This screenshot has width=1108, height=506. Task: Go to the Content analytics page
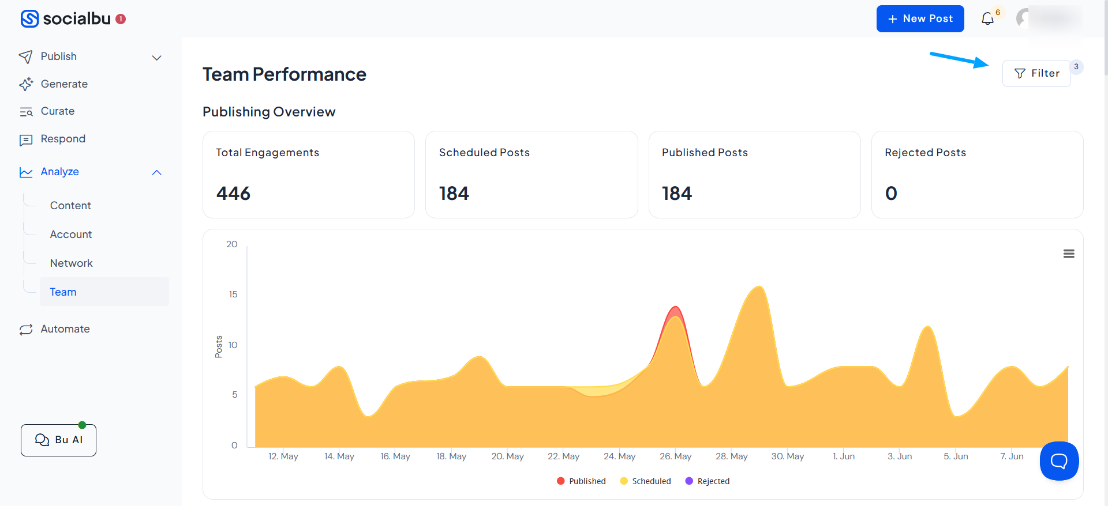[x=70, y=206]
